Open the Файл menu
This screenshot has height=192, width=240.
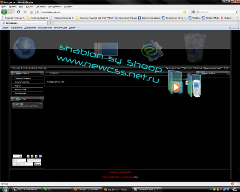(x=4, y=7)
